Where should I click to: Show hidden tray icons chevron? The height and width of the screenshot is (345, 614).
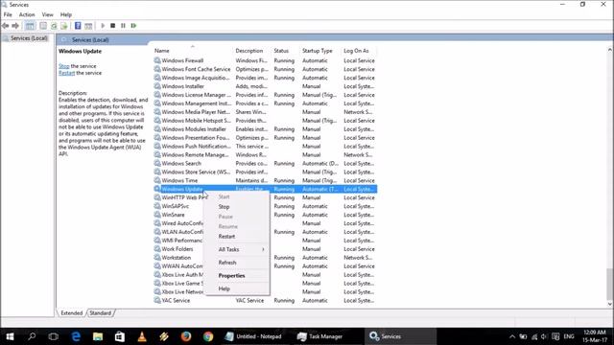511,336
